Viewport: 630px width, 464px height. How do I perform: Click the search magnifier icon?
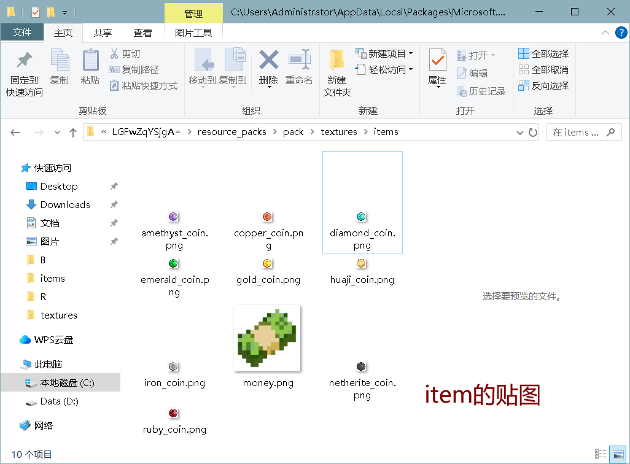click(x=611, y=132)
